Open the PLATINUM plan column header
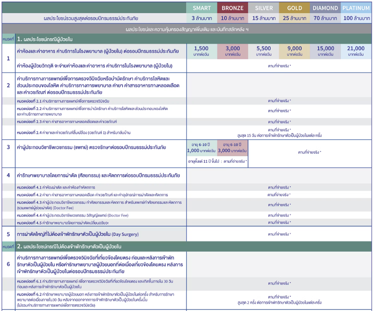Image resolution: width=374 pixels, height=311 pixels. pos(356,8)
